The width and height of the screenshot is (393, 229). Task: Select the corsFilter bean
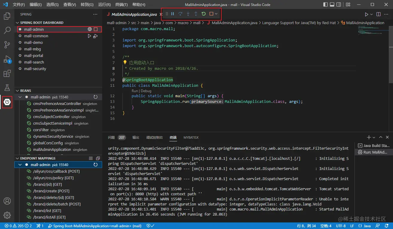[x=41, y=130]
